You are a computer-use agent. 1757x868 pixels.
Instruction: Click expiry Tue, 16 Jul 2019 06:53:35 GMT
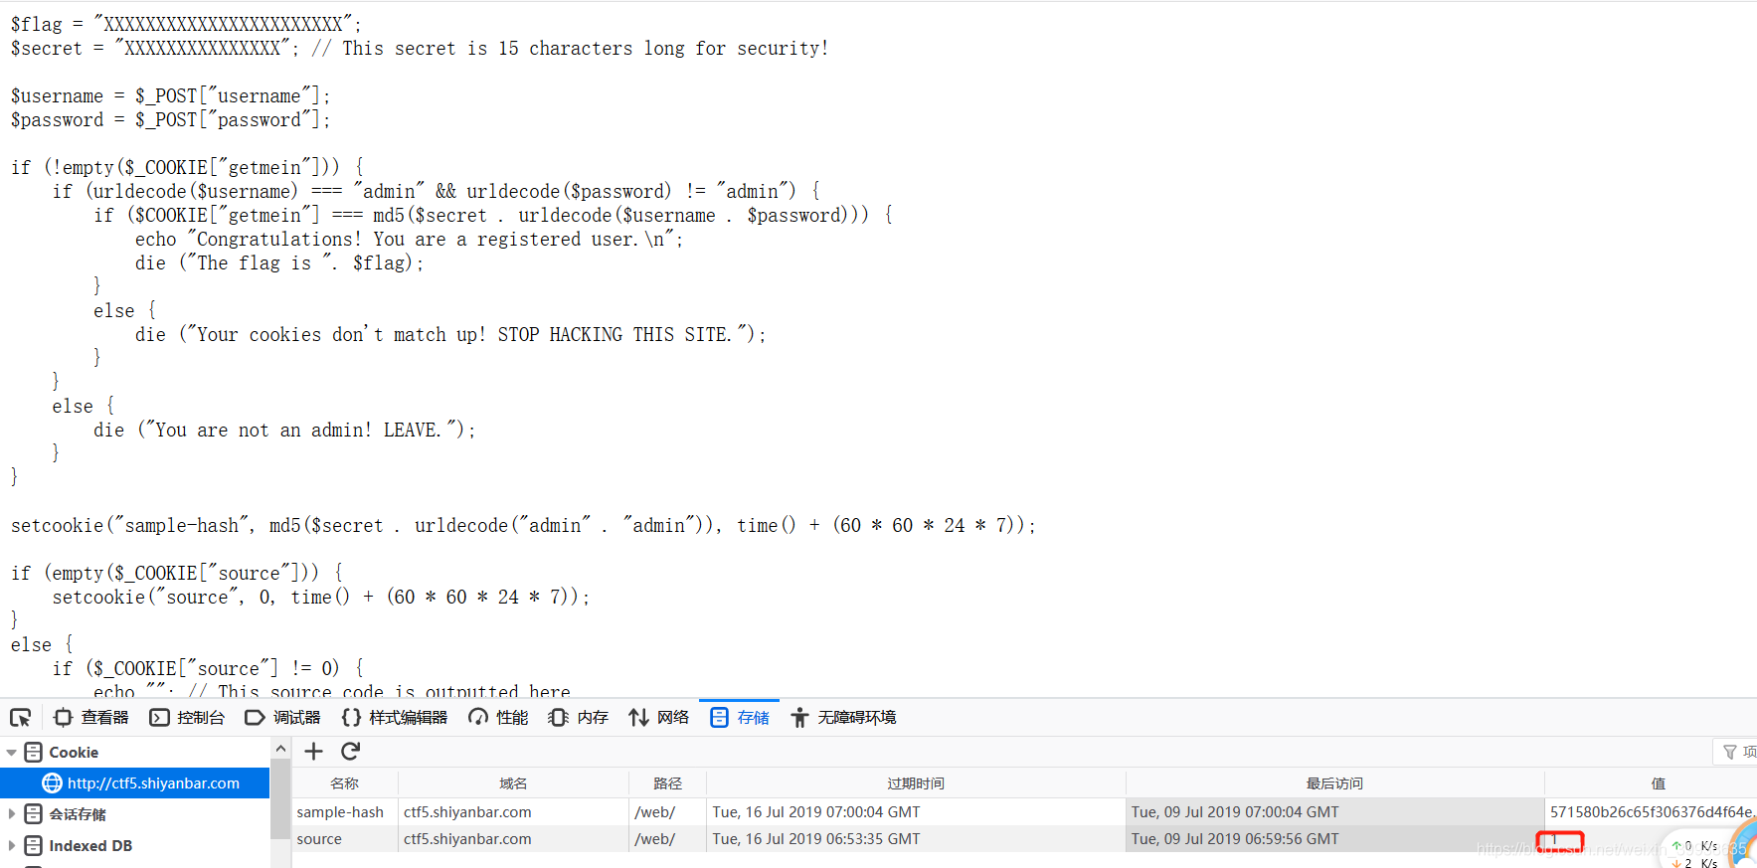[816, 839]
